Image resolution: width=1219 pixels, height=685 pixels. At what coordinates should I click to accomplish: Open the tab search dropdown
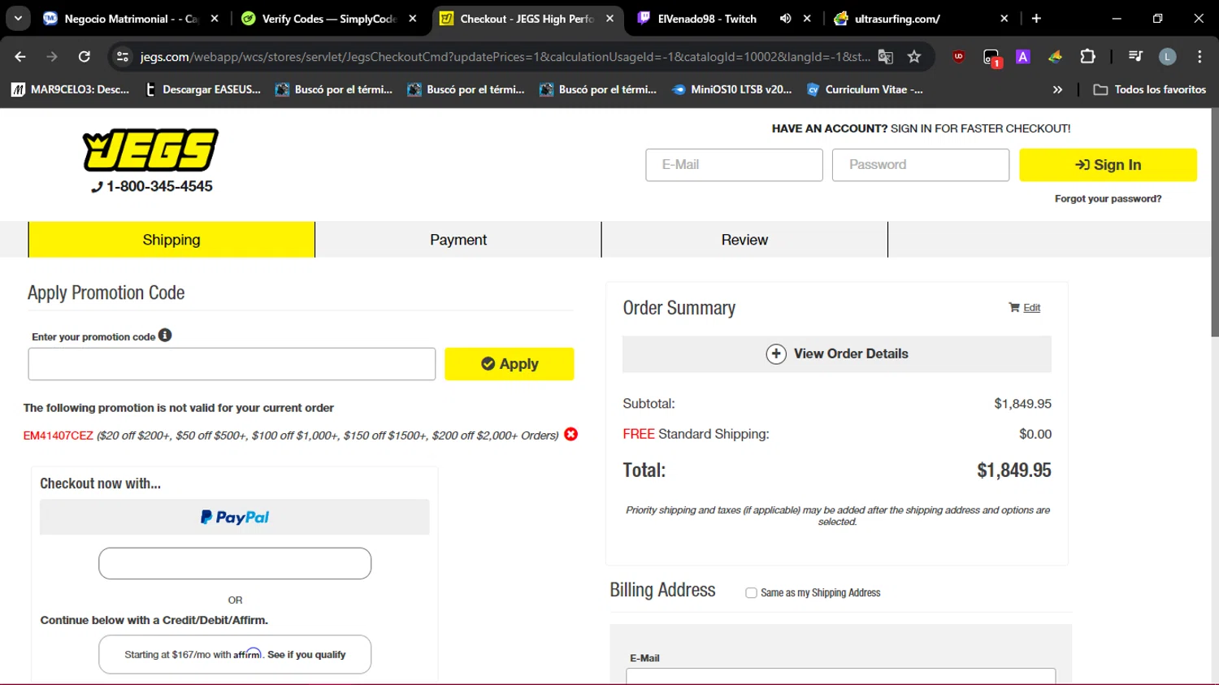pos(18,18)
